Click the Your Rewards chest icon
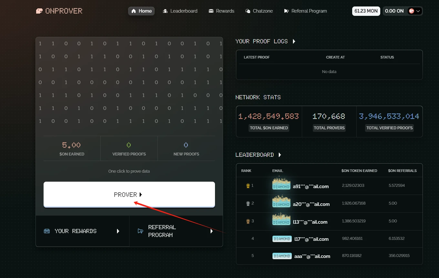The height and width of the screenshot is (278, 439). coord(47,231)
